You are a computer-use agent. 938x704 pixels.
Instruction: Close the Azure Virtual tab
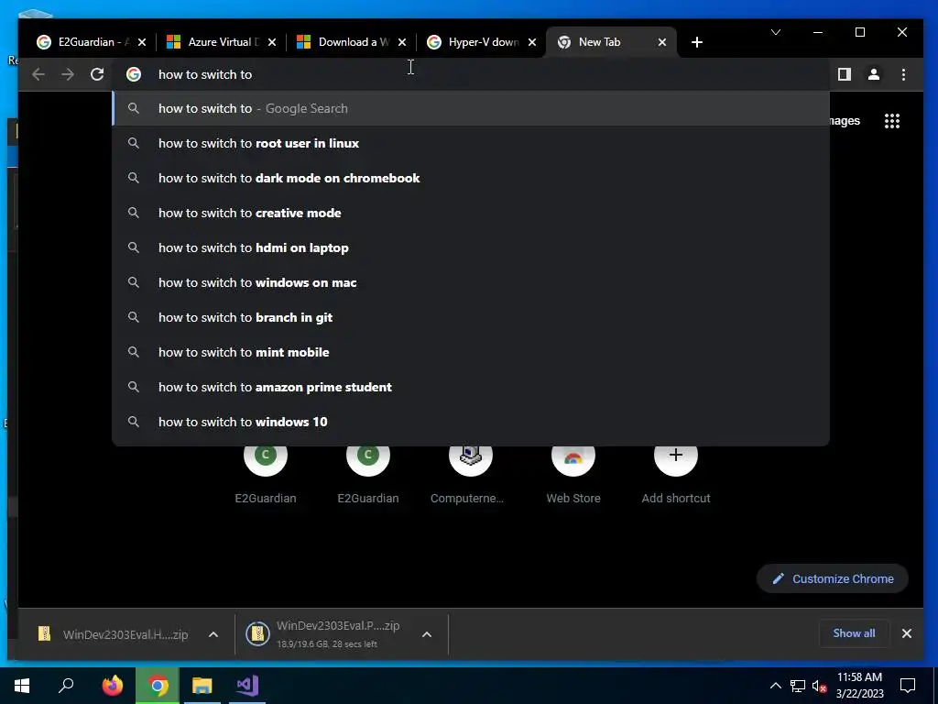[271, 42]
